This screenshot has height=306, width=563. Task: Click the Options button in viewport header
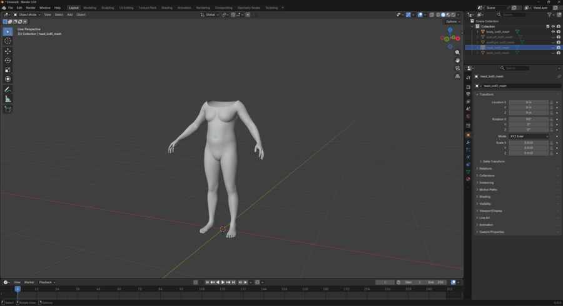[453, 21]
